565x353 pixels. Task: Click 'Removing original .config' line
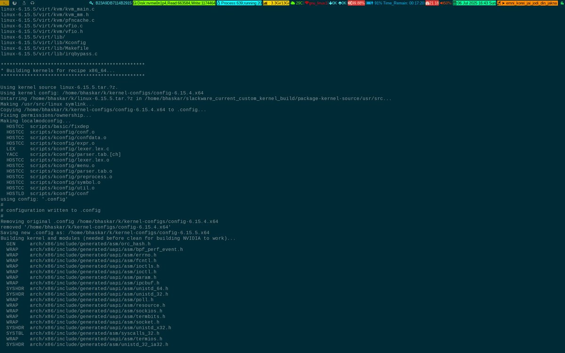click(x=109, y=221)
